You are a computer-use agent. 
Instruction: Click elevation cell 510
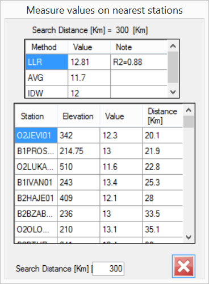78,167
